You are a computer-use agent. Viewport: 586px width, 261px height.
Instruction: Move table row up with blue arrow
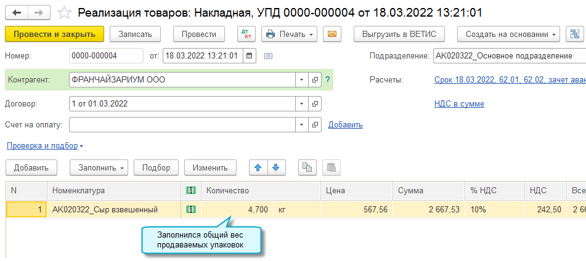click(x=258, y=167)
